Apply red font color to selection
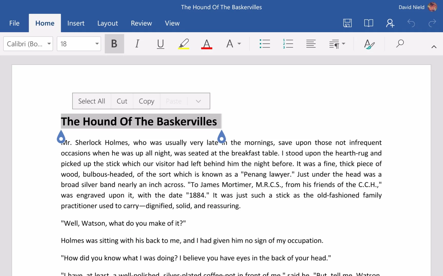 coord(207,44)
